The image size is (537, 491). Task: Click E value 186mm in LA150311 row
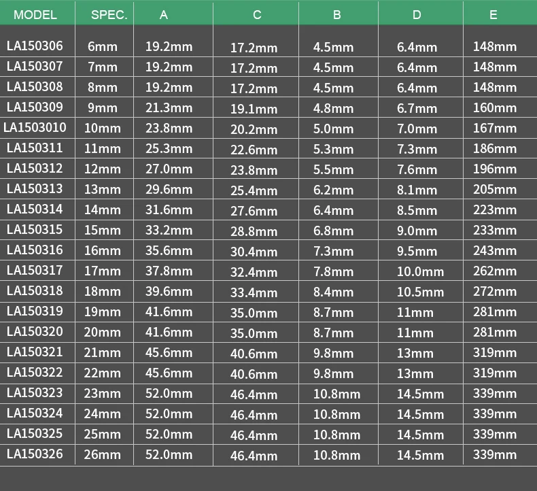tap(495, 149)
